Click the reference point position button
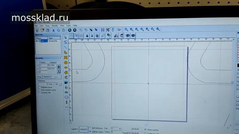This screenshot has width=239, height=134. pyautogui.click(x=59, y=71)
